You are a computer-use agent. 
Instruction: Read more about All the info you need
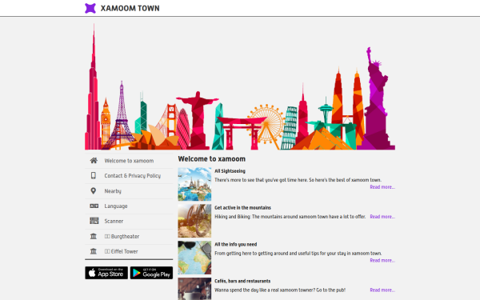[x=382, y=261]
